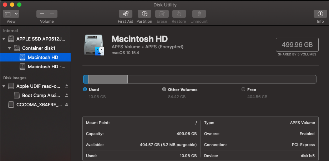Screen dimensions: 329x161
Task: Click the Capacity 499.96 GB table value
Action: [187, 134]
